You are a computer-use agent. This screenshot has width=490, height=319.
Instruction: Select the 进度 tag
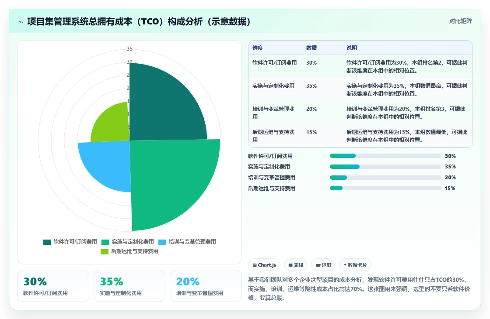(x=323, y=265)
